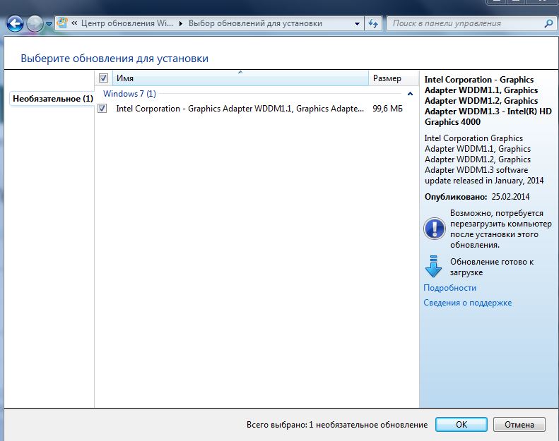This screenshot has height=441, width=559.
Task: Click the 'Опубликовано: 25.02.2014' date text
Action: pyautogui.click(x=477, y=196)
